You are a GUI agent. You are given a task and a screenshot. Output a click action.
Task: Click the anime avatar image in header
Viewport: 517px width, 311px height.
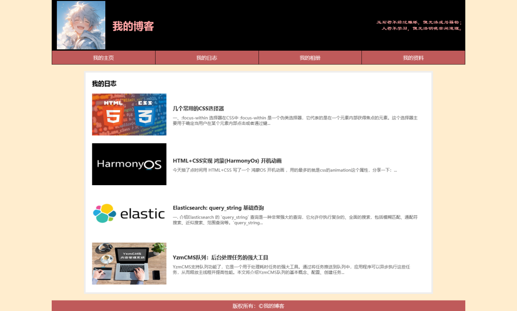coord(81,25)
